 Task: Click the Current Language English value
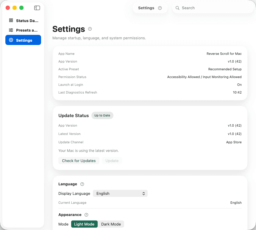236,203
